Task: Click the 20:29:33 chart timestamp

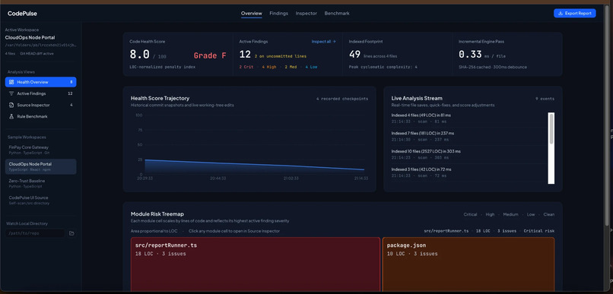Action: pyautogui.click(x=145, y=178)
